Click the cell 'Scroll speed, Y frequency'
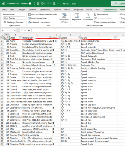Screen dimensions: 125x146 tap(99, 132)
